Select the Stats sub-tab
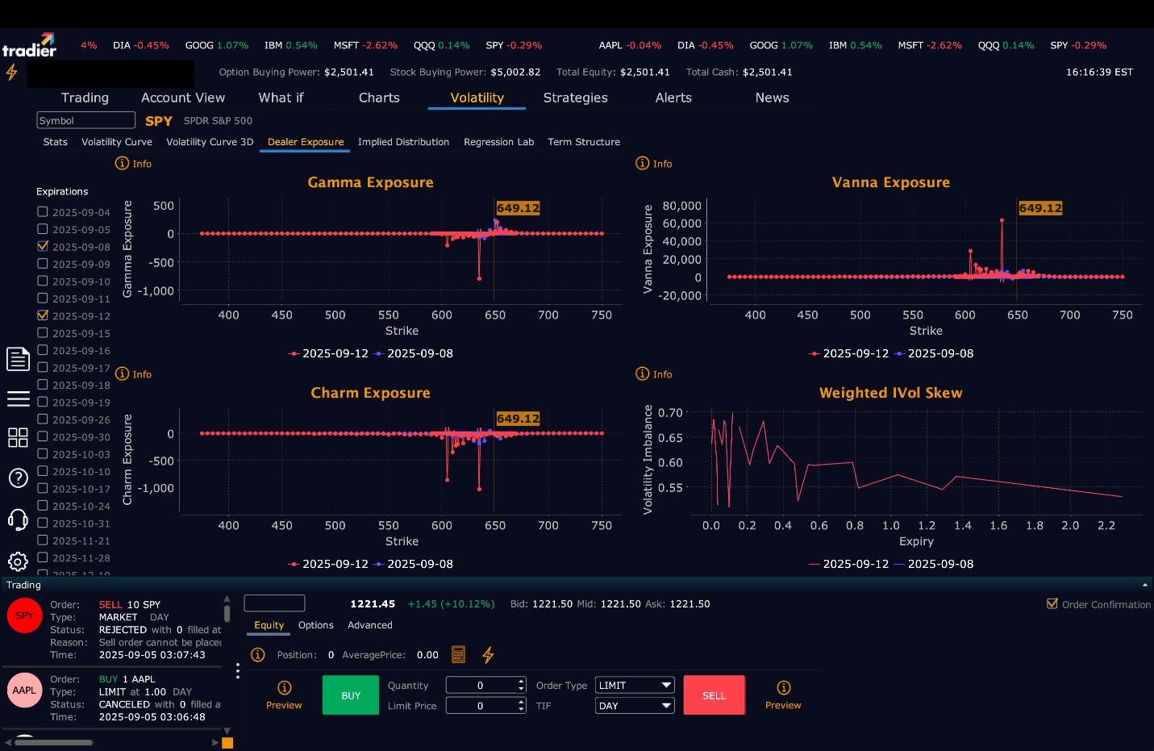This screenshot has width=1154, height=751. (x=55, y=142)
